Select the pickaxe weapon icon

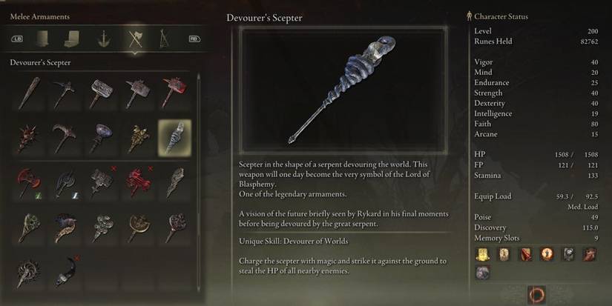click(65, 93)
